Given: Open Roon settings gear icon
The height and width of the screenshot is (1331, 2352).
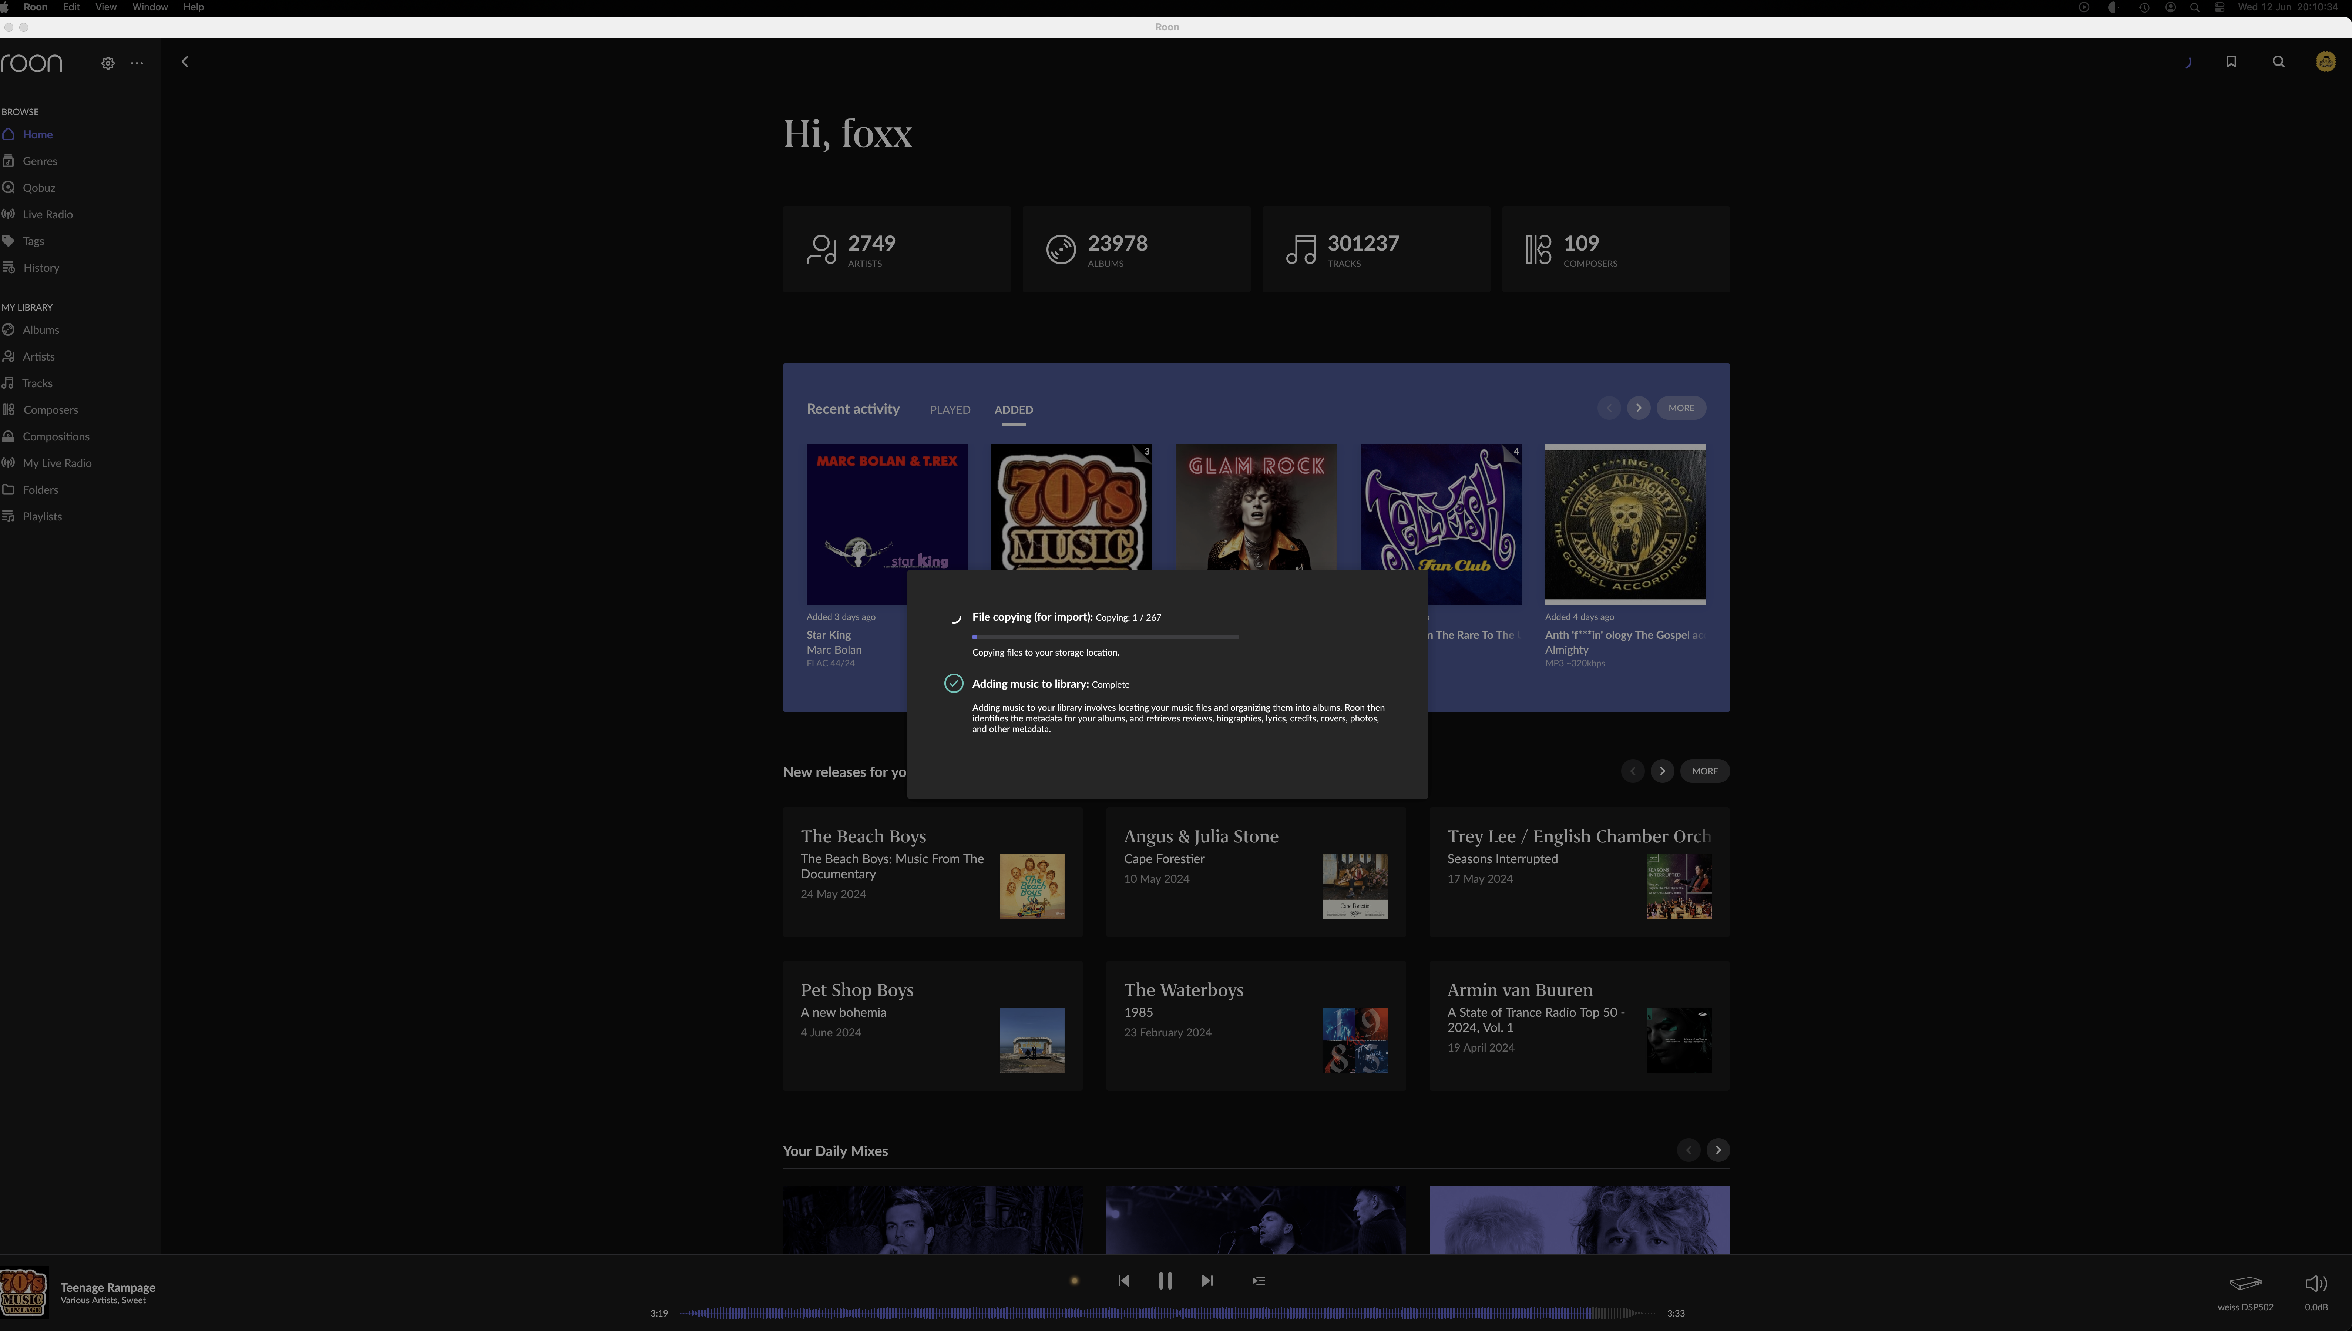Looking at the screenshot, I should (108, 63).
